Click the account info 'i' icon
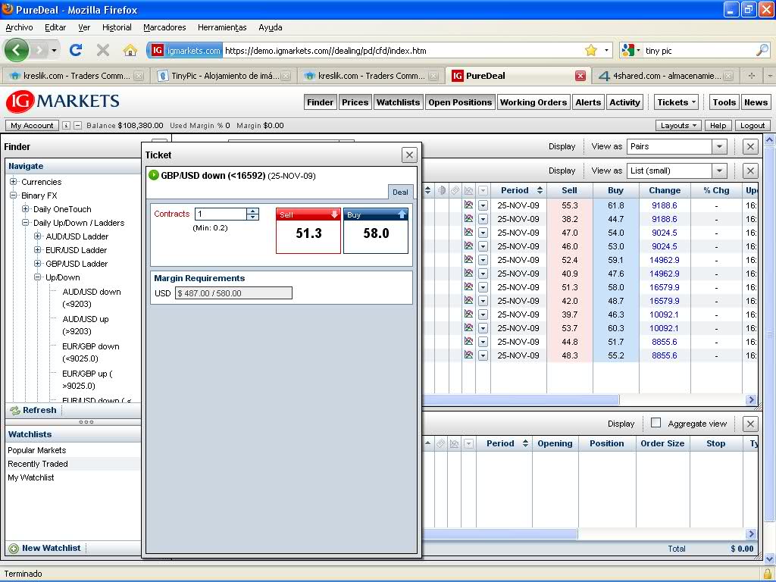This screenshot has height=582, width=776. point(66,126)
